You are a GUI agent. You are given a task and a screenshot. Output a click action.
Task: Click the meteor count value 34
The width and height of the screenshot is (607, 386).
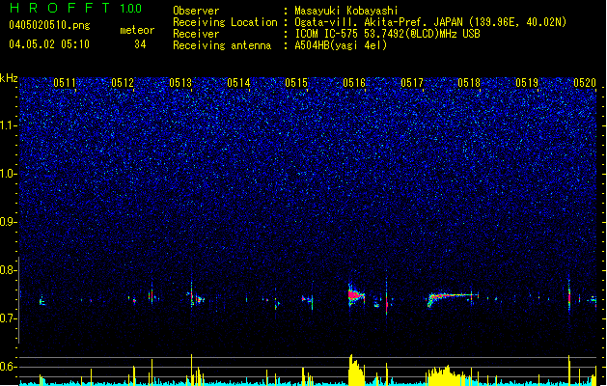point(140,44)
